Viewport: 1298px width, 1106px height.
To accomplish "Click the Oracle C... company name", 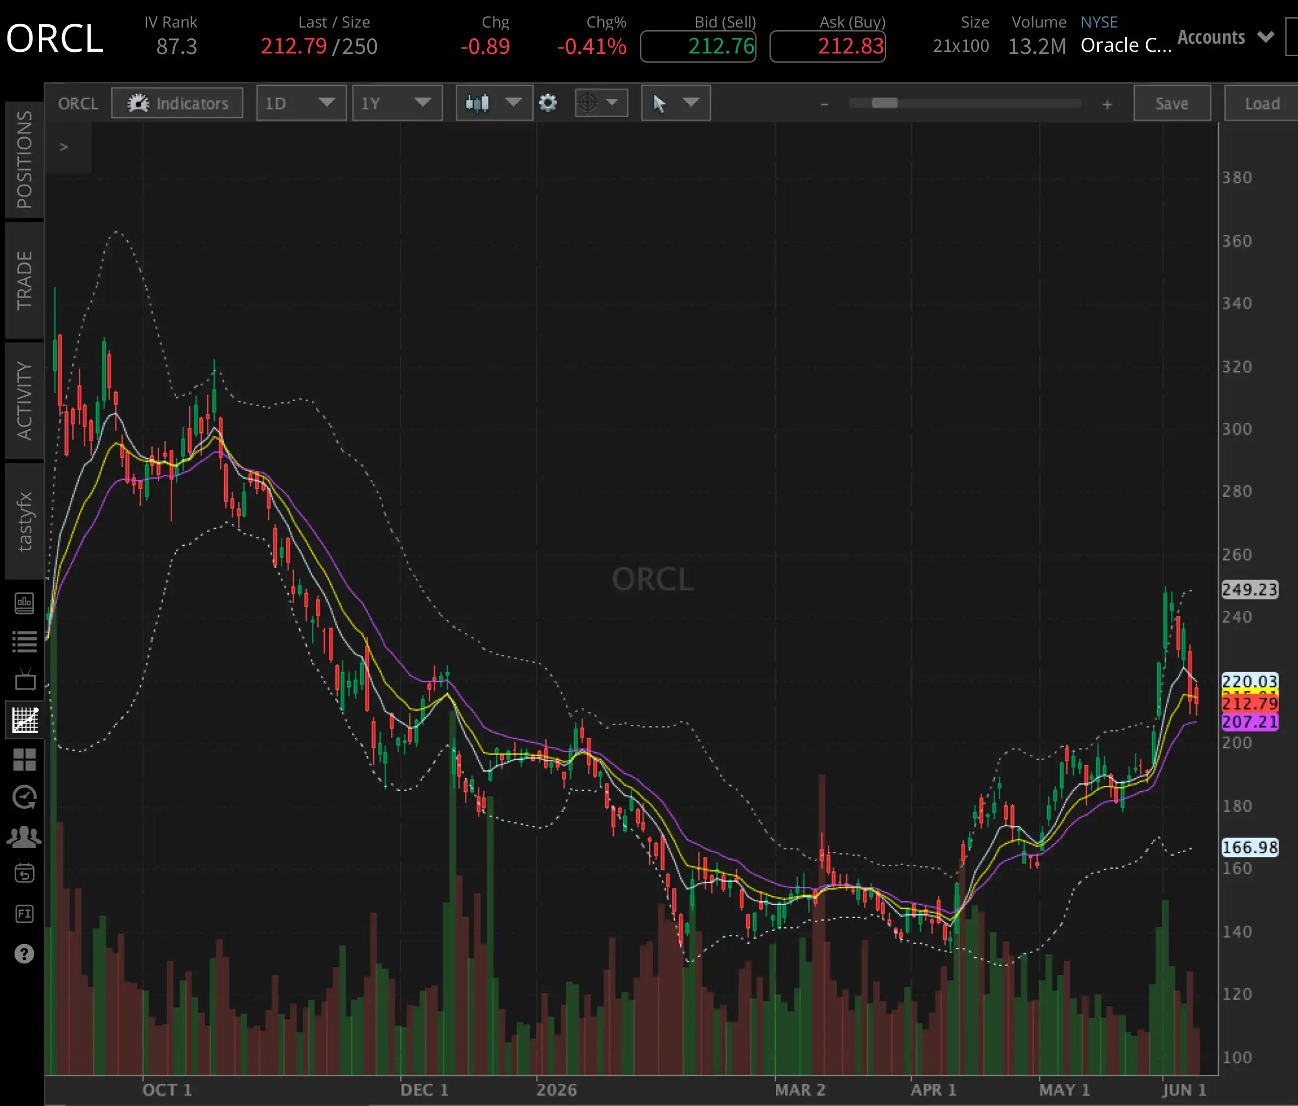I will 1126,45.
